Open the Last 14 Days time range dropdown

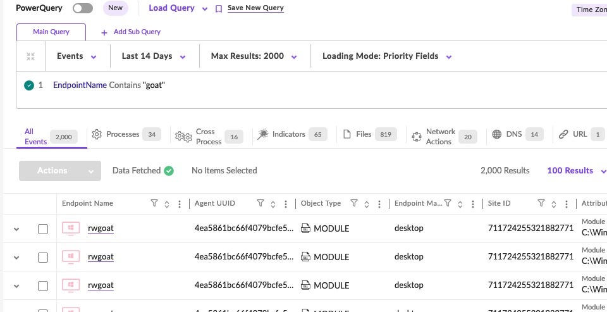point(154,56)
